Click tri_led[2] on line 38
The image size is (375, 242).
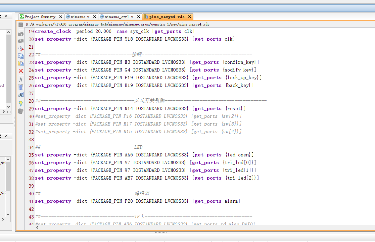(x=241, y=178)
